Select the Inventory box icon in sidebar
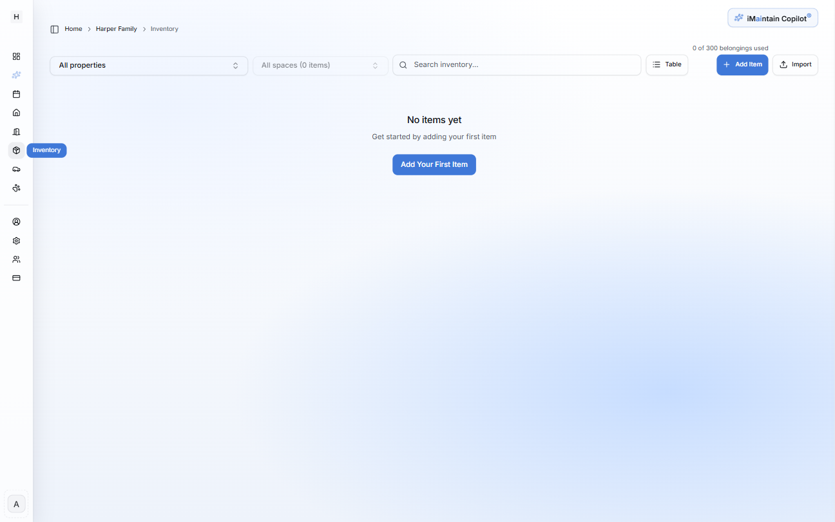The height and width of the screenshot is (522, 835). click(x=16, y=150)
